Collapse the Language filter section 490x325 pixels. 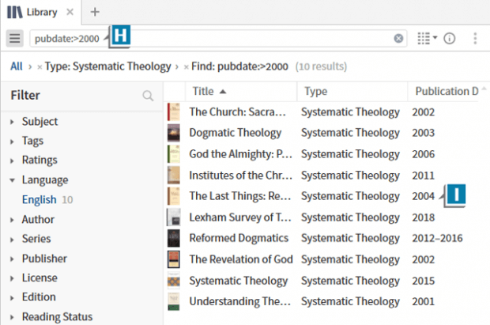point(12,180)
